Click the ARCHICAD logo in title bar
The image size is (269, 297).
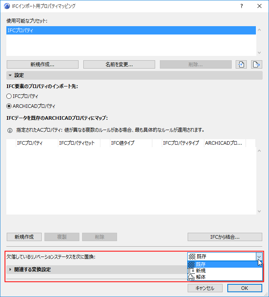click(x=7, y=6)
